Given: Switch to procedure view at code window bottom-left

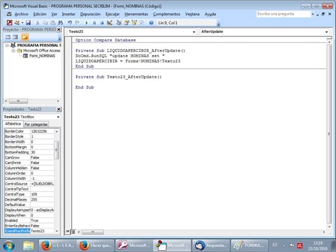Looking at the screenshot, I should click(68, 231).
